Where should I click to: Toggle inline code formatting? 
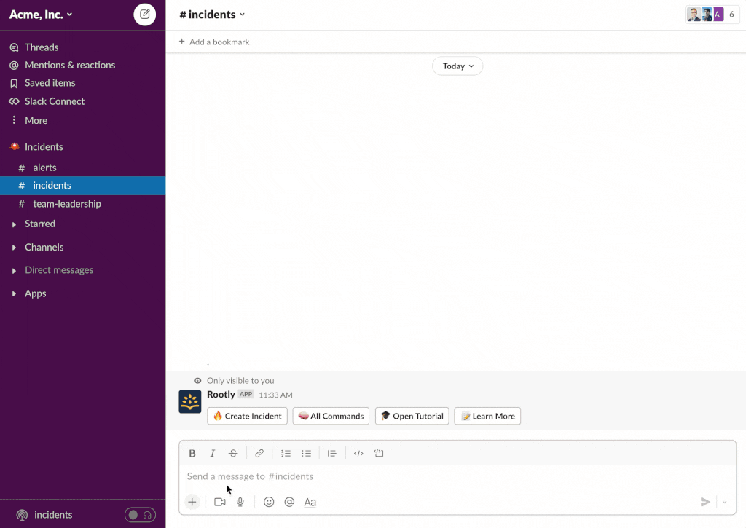click(x=358, y=453)
